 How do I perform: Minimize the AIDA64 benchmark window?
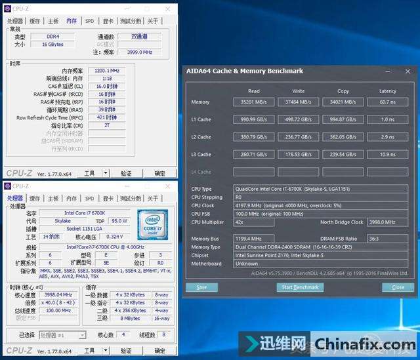click(388, 71)
